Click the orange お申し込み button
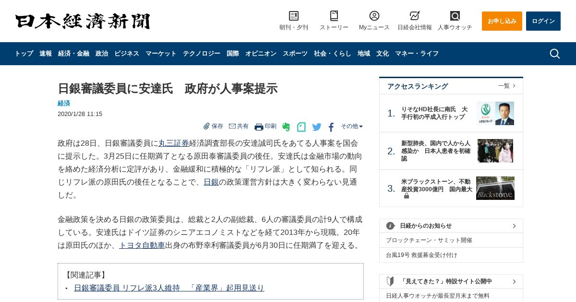 502,21
